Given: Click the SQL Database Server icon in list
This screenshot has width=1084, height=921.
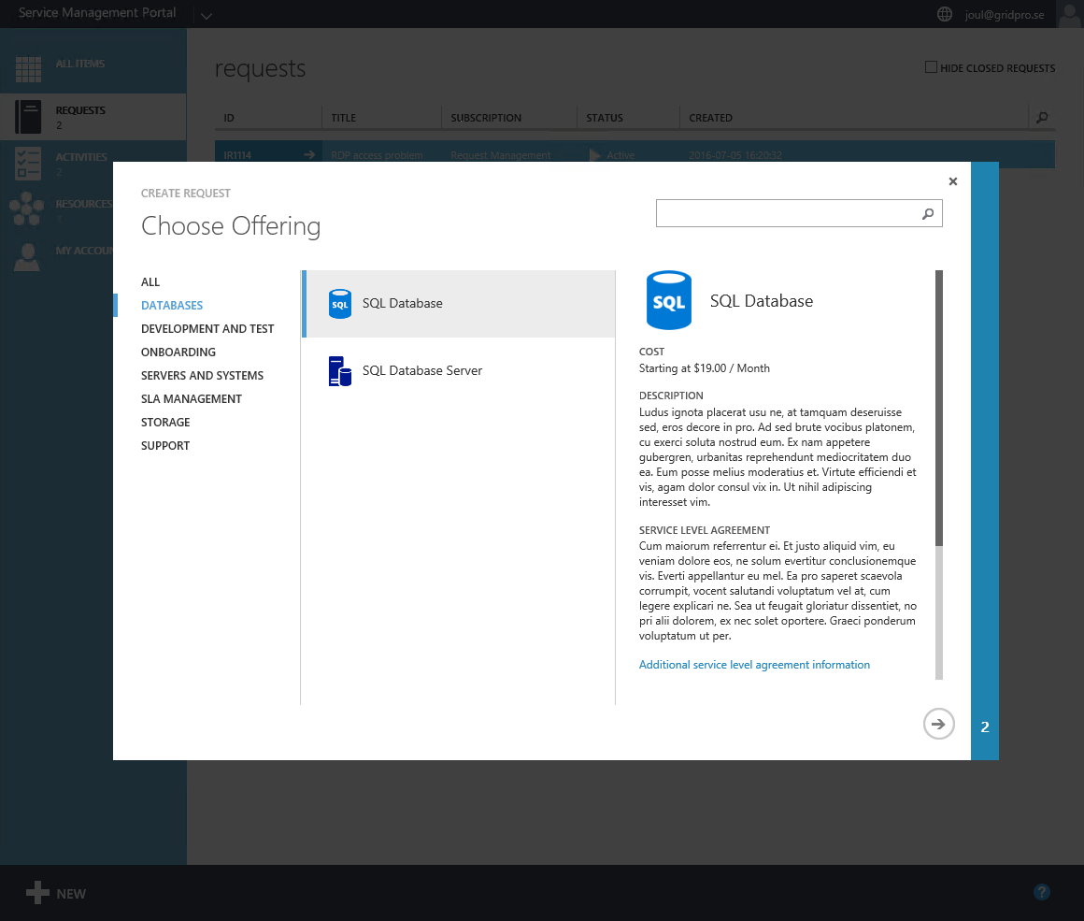Looking at the screenshot, I should coord(340,371).
